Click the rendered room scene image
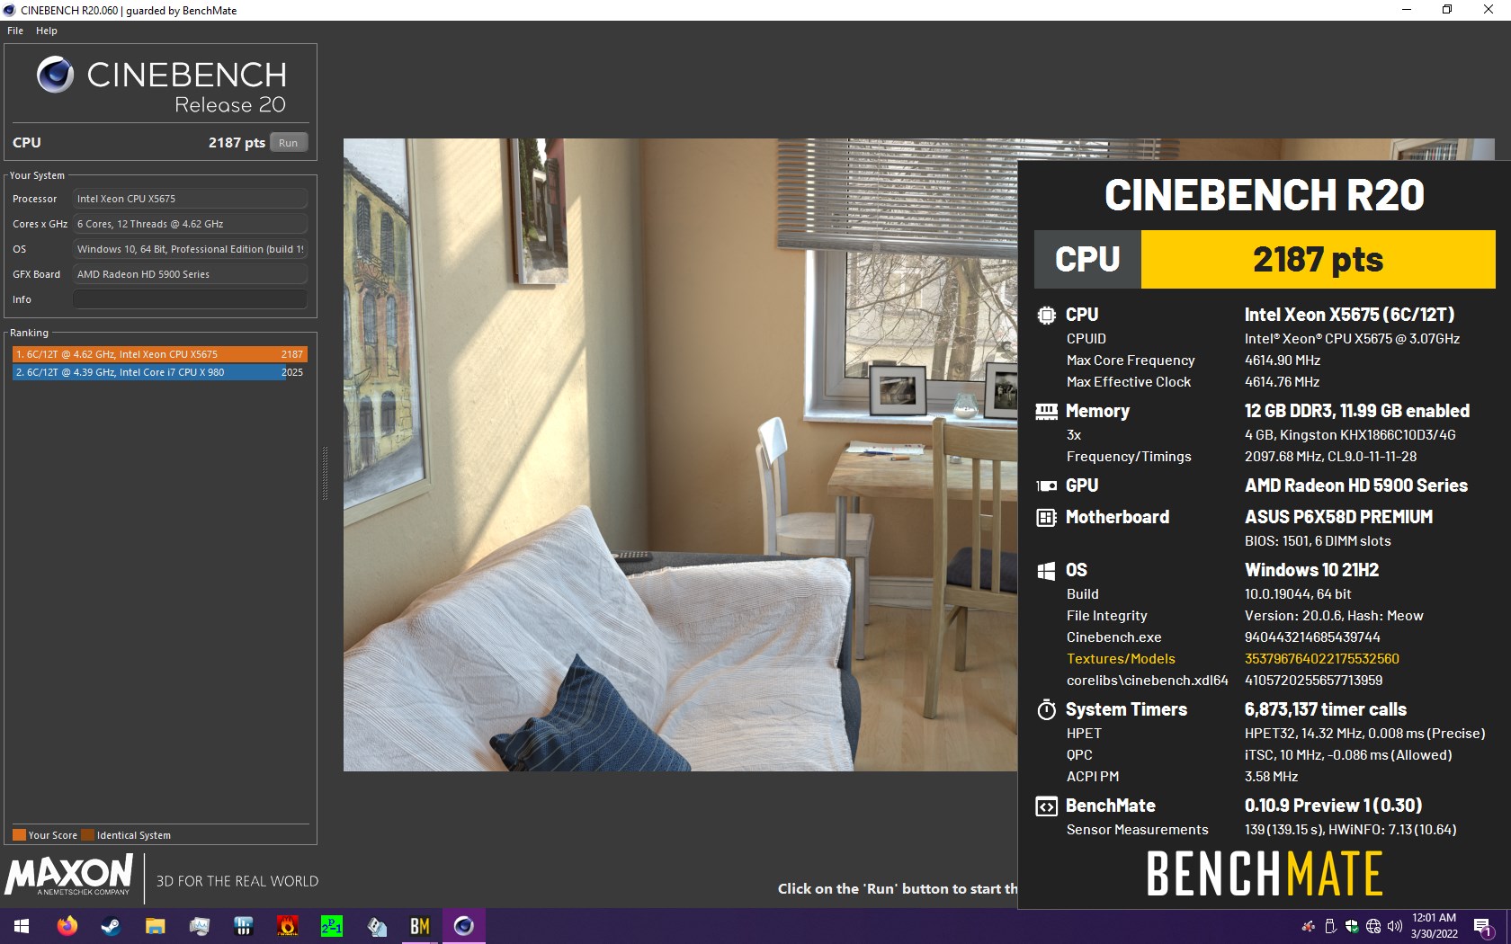Viewport: 1511px width, 944px height. [680, 454]
